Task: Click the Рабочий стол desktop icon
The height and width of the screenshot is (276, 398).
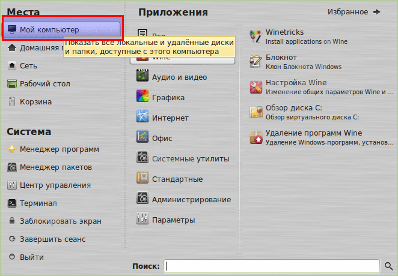Action: tap(12, 83)
